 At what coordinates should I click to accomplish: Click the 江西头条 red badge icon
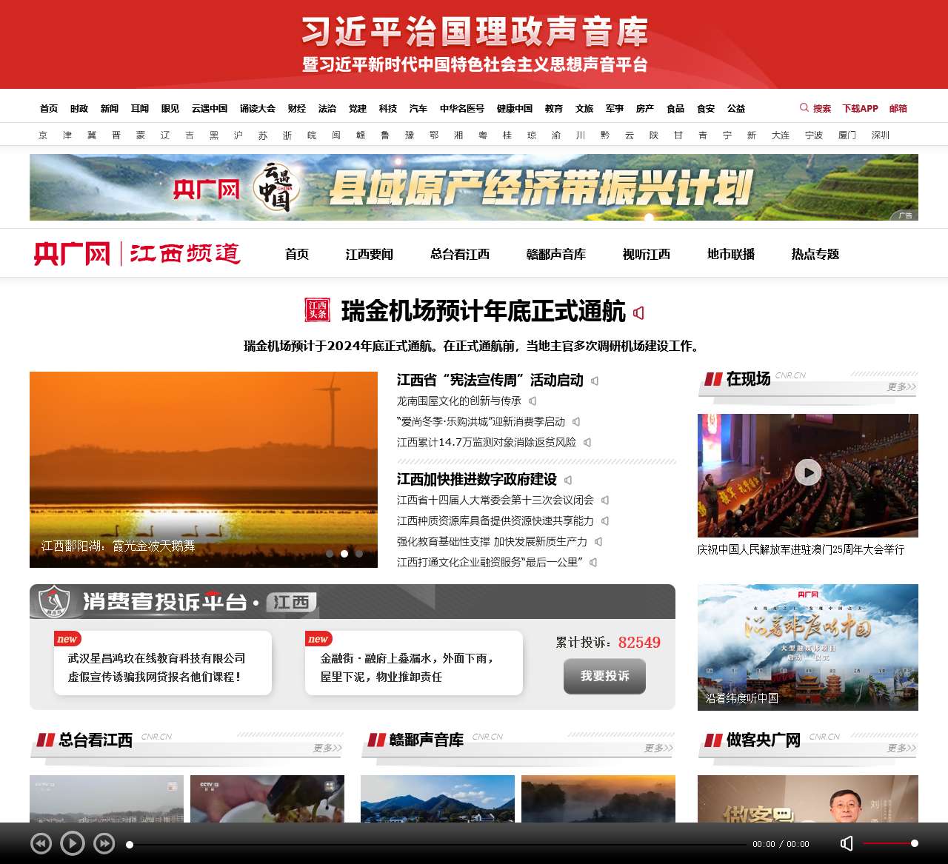[317, 310]
